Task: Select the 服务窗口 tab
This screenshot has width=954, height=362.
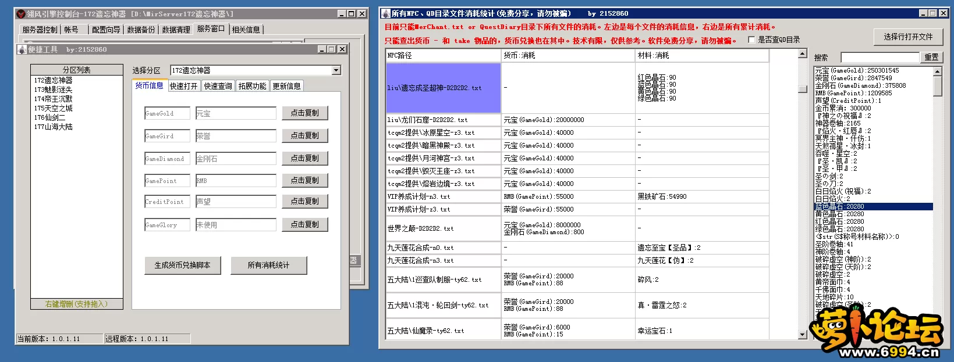Action: click(x=211, y=28)
